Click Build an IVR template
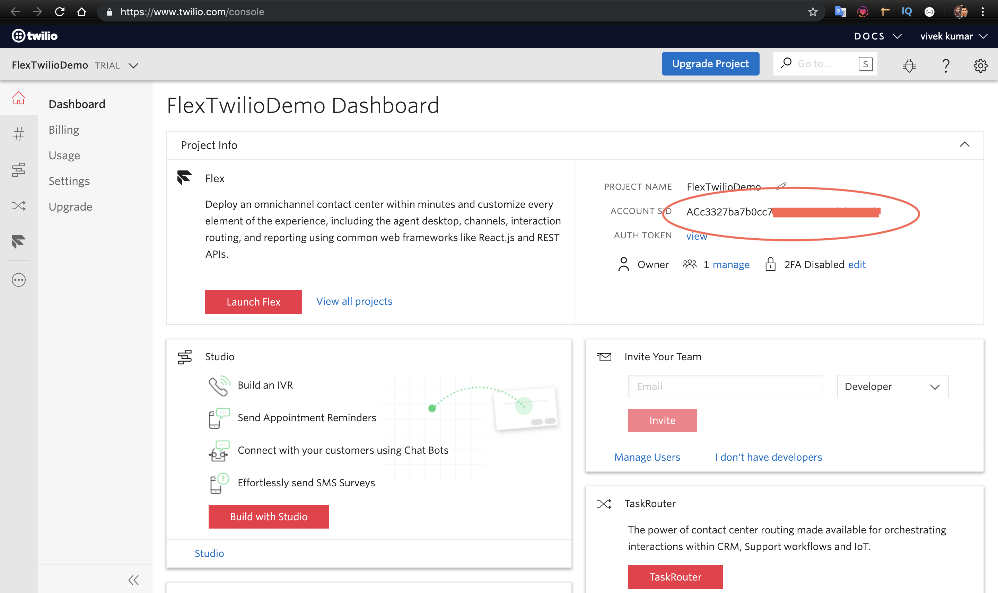Image resolution: width=998 pixels, height=593 pixels. (x=265, y=385)
